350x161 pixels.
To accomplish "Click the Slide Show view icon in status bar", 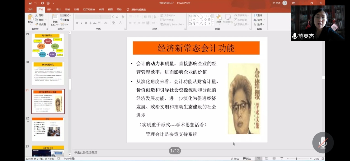I will (x=282, y=159).
